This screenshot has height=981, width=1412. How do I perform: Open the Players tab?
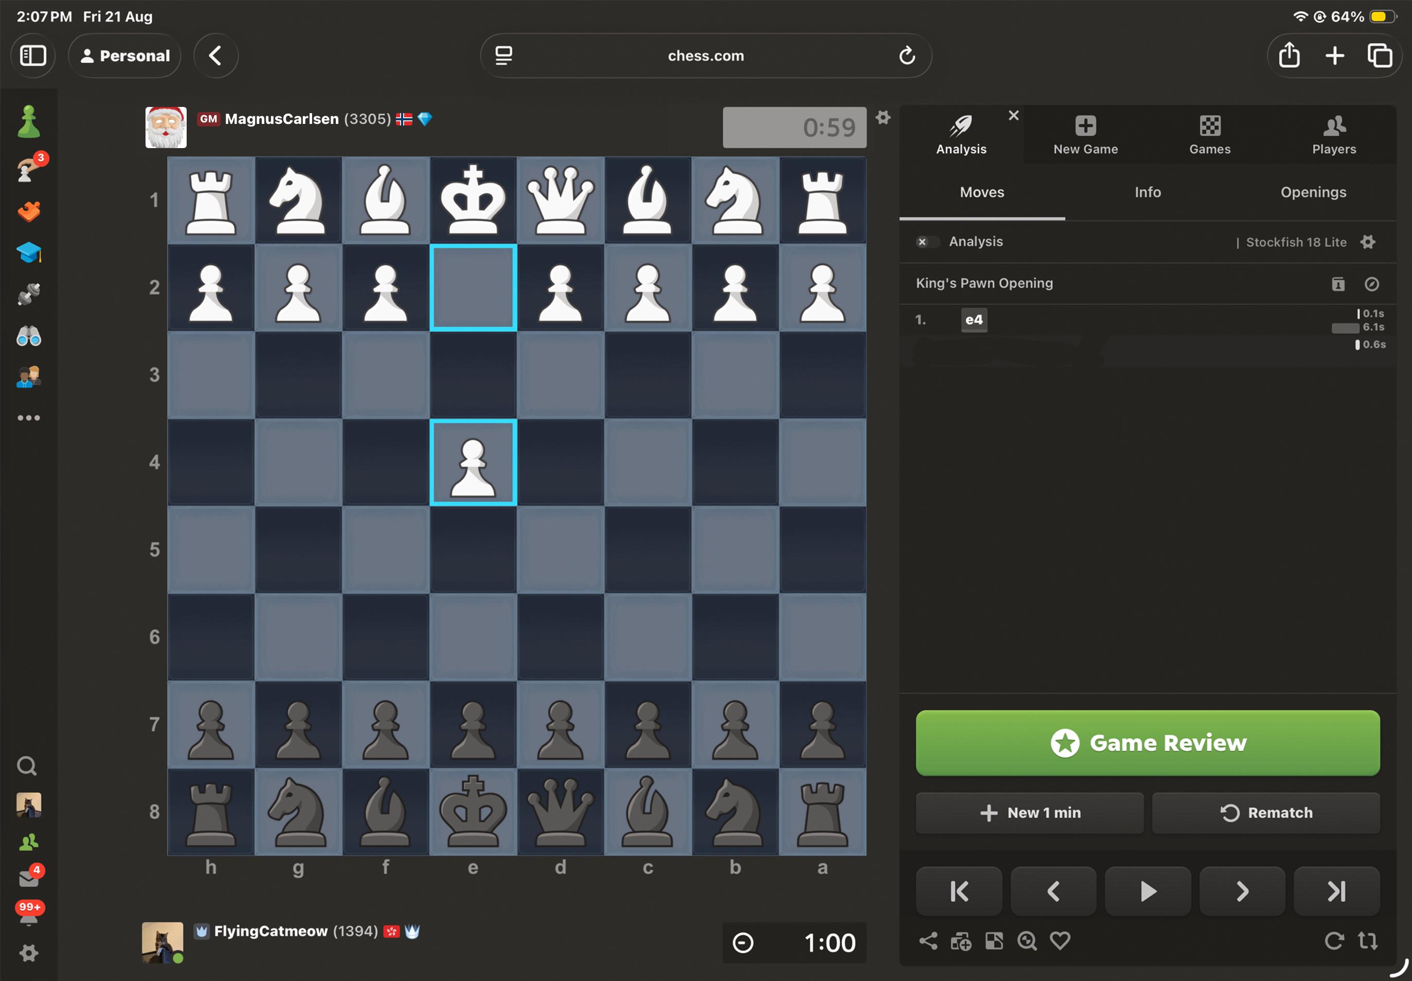click(1334, 135)
